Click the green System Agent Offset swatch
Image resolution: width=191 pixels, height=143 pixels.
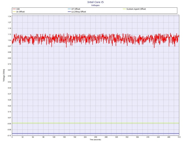coord(124,9)
